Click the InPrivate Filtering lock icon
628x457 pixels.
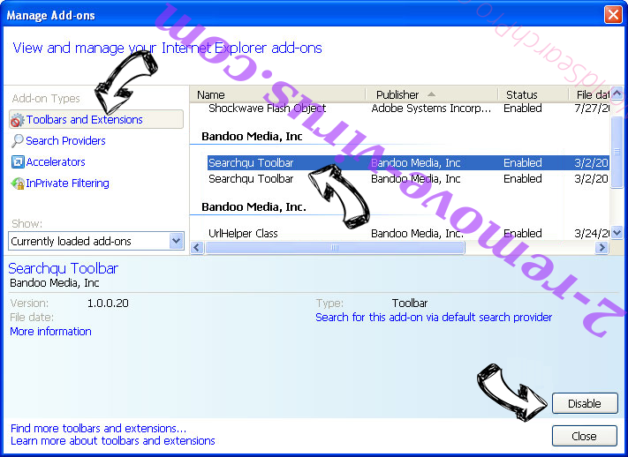tap(18, 184)
